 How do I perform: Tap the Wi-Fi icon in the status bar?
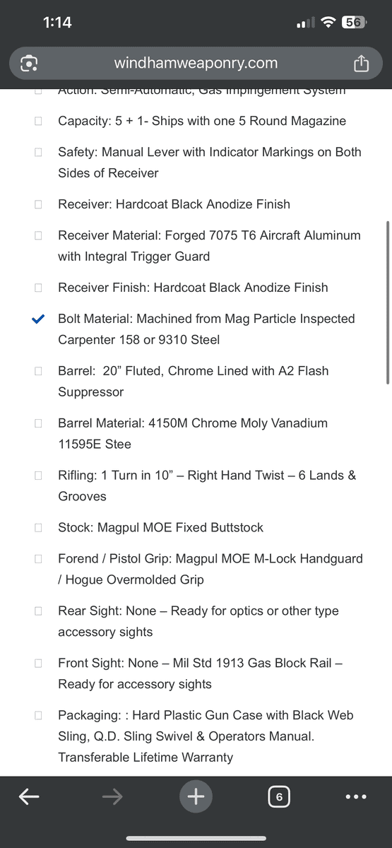(x=328, y=22)
